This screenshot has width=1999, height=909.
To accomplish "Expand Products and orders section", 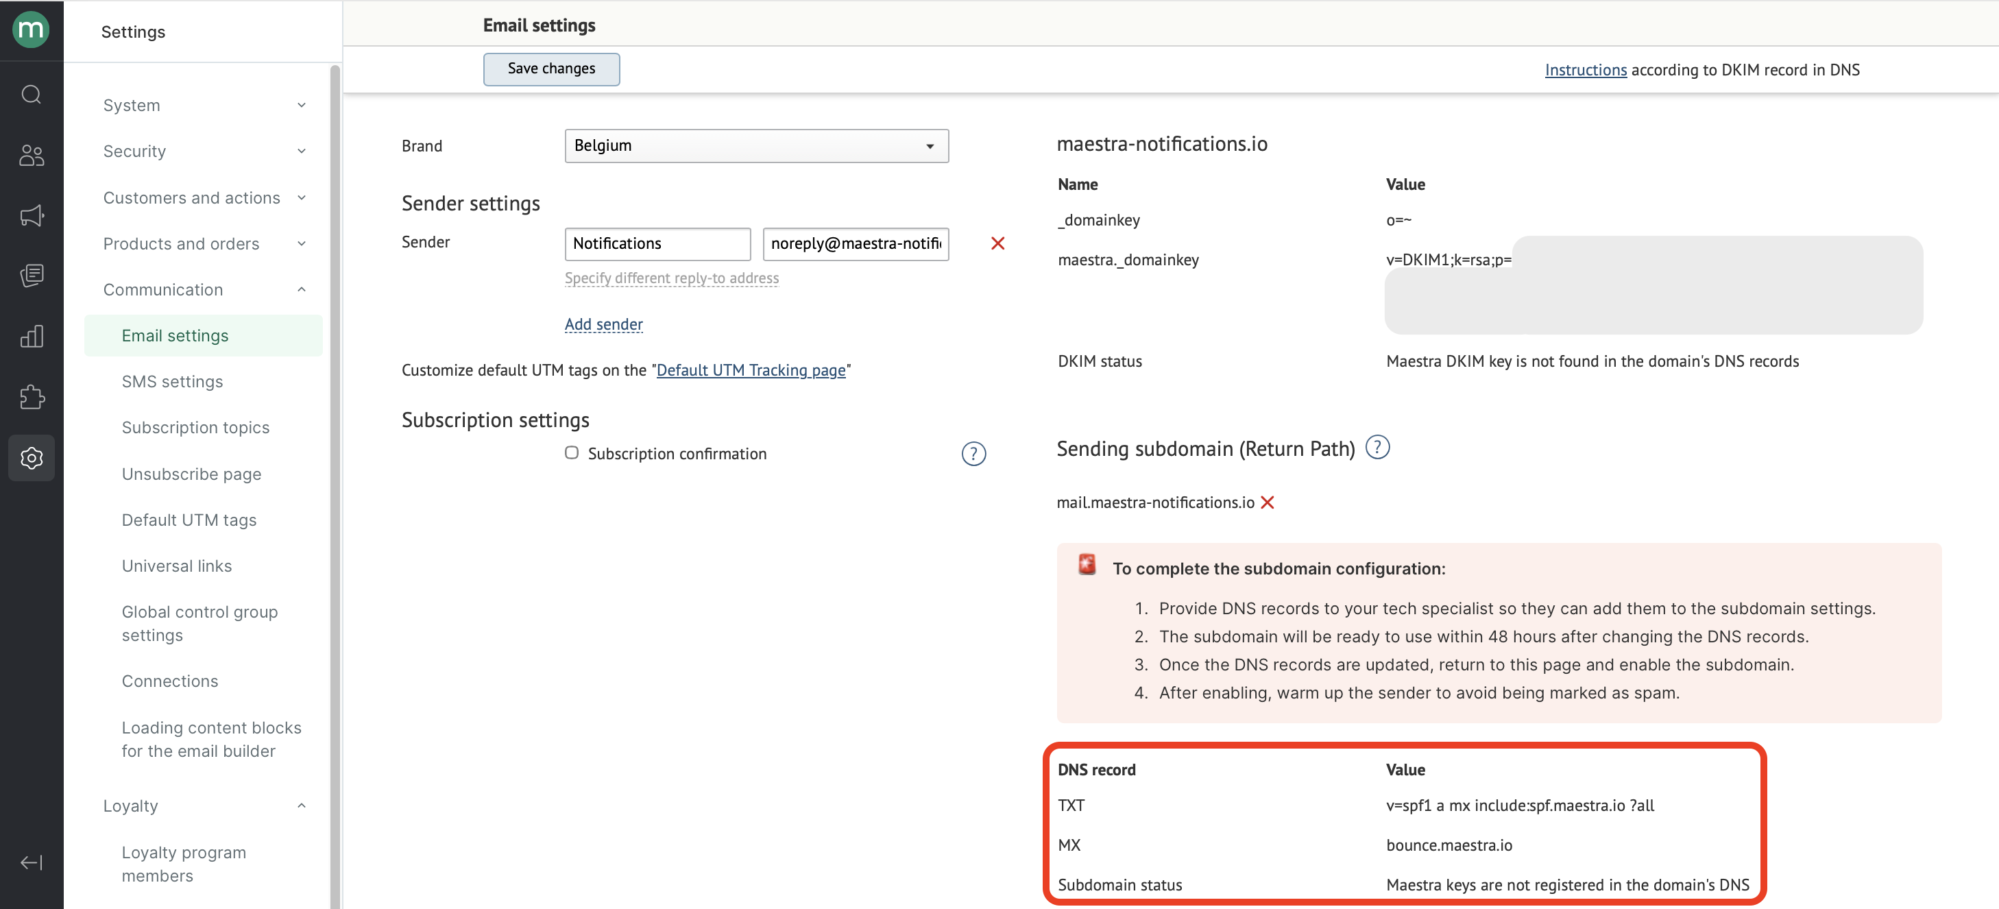I will point(205,244).
